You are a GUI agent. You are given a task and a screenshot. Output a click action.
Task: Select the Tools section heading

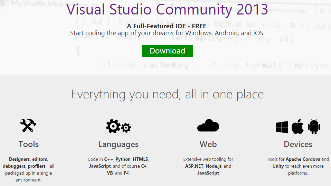(x=28, y=144)
